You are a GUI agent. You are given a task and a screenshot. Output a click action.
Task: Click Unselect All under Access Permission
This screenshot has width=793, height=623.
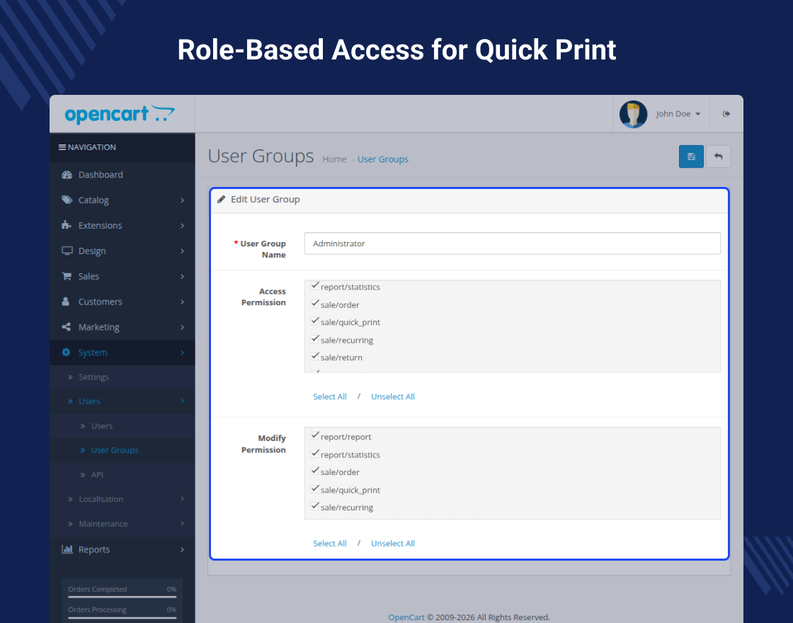(393, 396)
